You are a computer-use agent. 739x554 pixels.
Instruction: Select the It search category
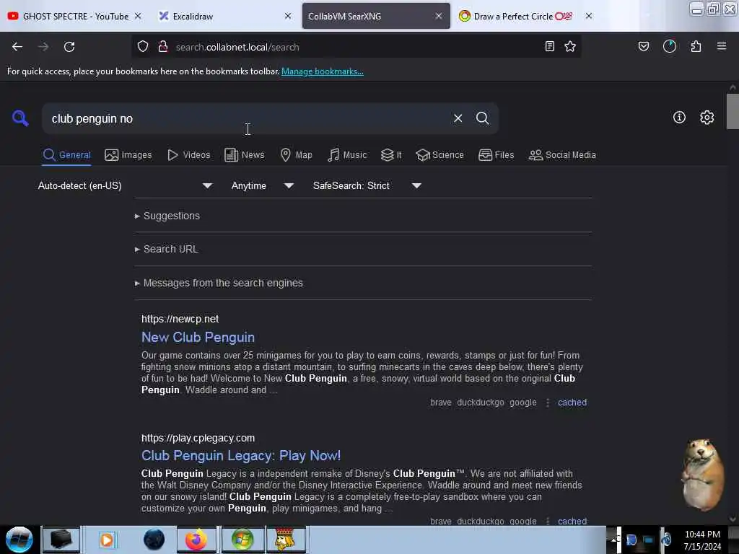[x=391, y=155]
